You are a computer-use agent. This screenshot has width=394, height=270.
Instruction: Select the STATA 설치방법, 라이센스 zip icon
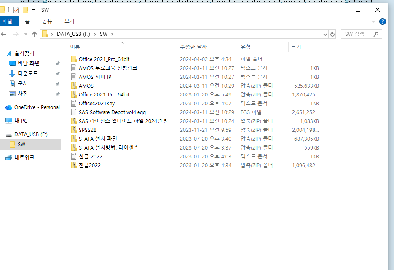pos(74,147)
